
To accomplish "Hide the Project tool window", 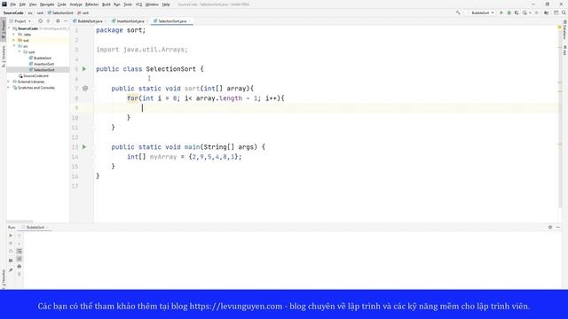I will click(66, 21).
